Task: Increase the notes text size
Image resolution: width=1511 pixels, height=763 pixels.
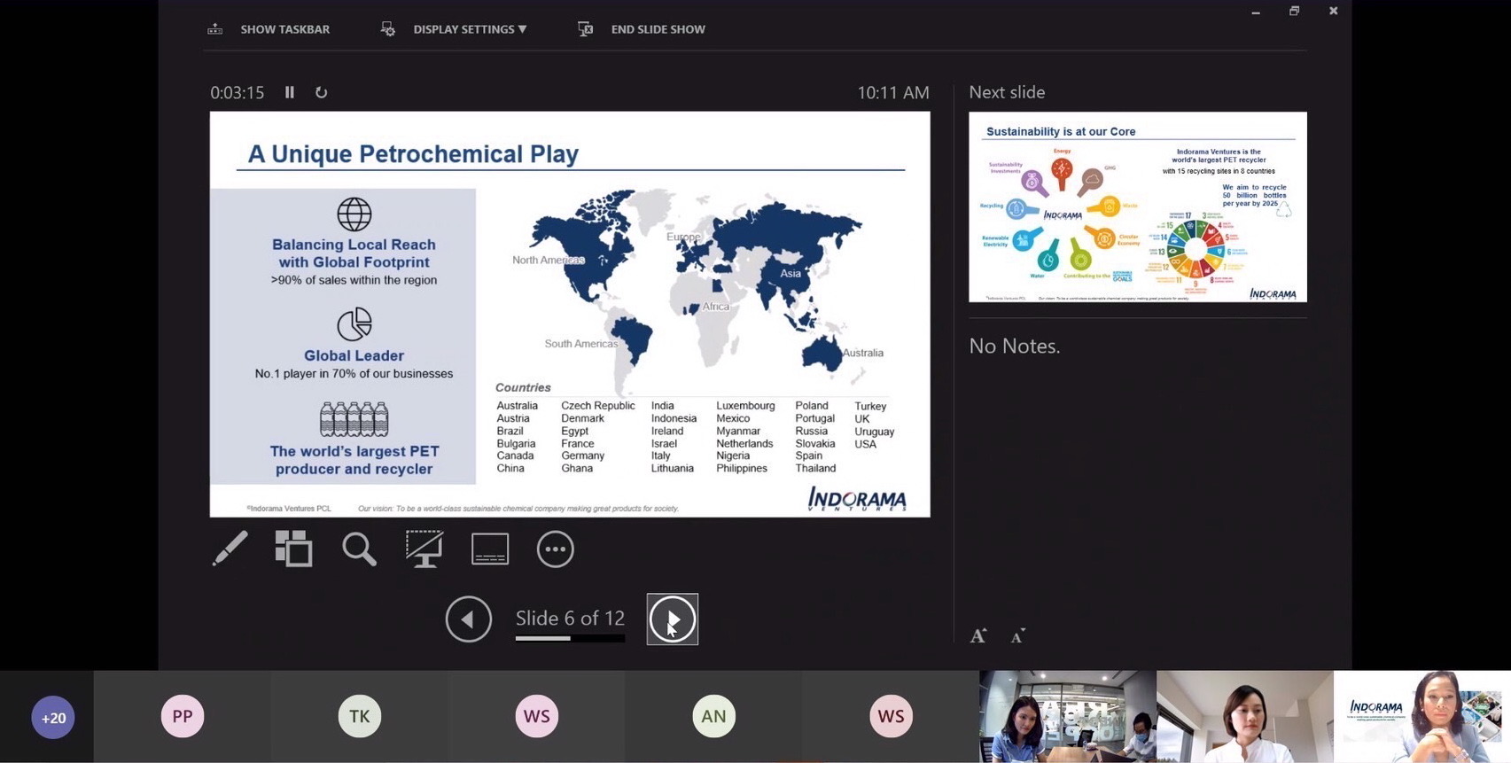Action: [978, 635]
